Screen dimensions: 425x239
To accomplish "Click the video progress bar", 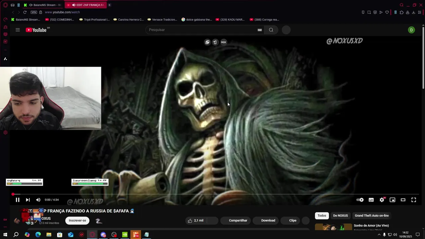I will tap(216, 194).
